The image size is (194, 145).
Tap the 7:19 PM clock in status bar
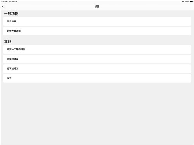pos(4,2)
